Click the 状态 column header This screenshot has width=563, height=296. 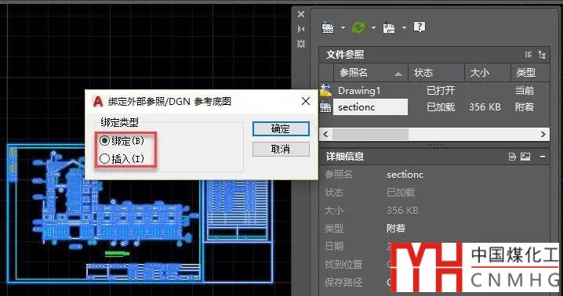pyautogui.click(x=436, y=73)
